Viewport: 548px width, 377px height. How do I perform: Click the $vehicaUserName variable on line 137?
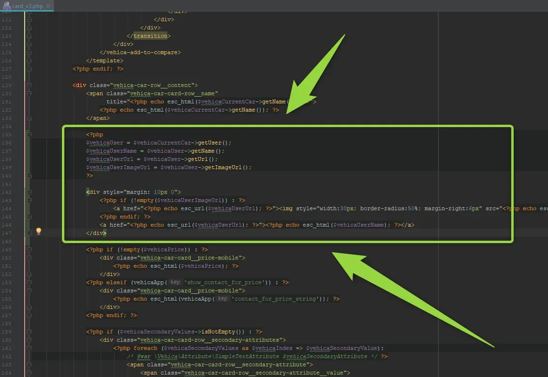(x=112, y=151)
